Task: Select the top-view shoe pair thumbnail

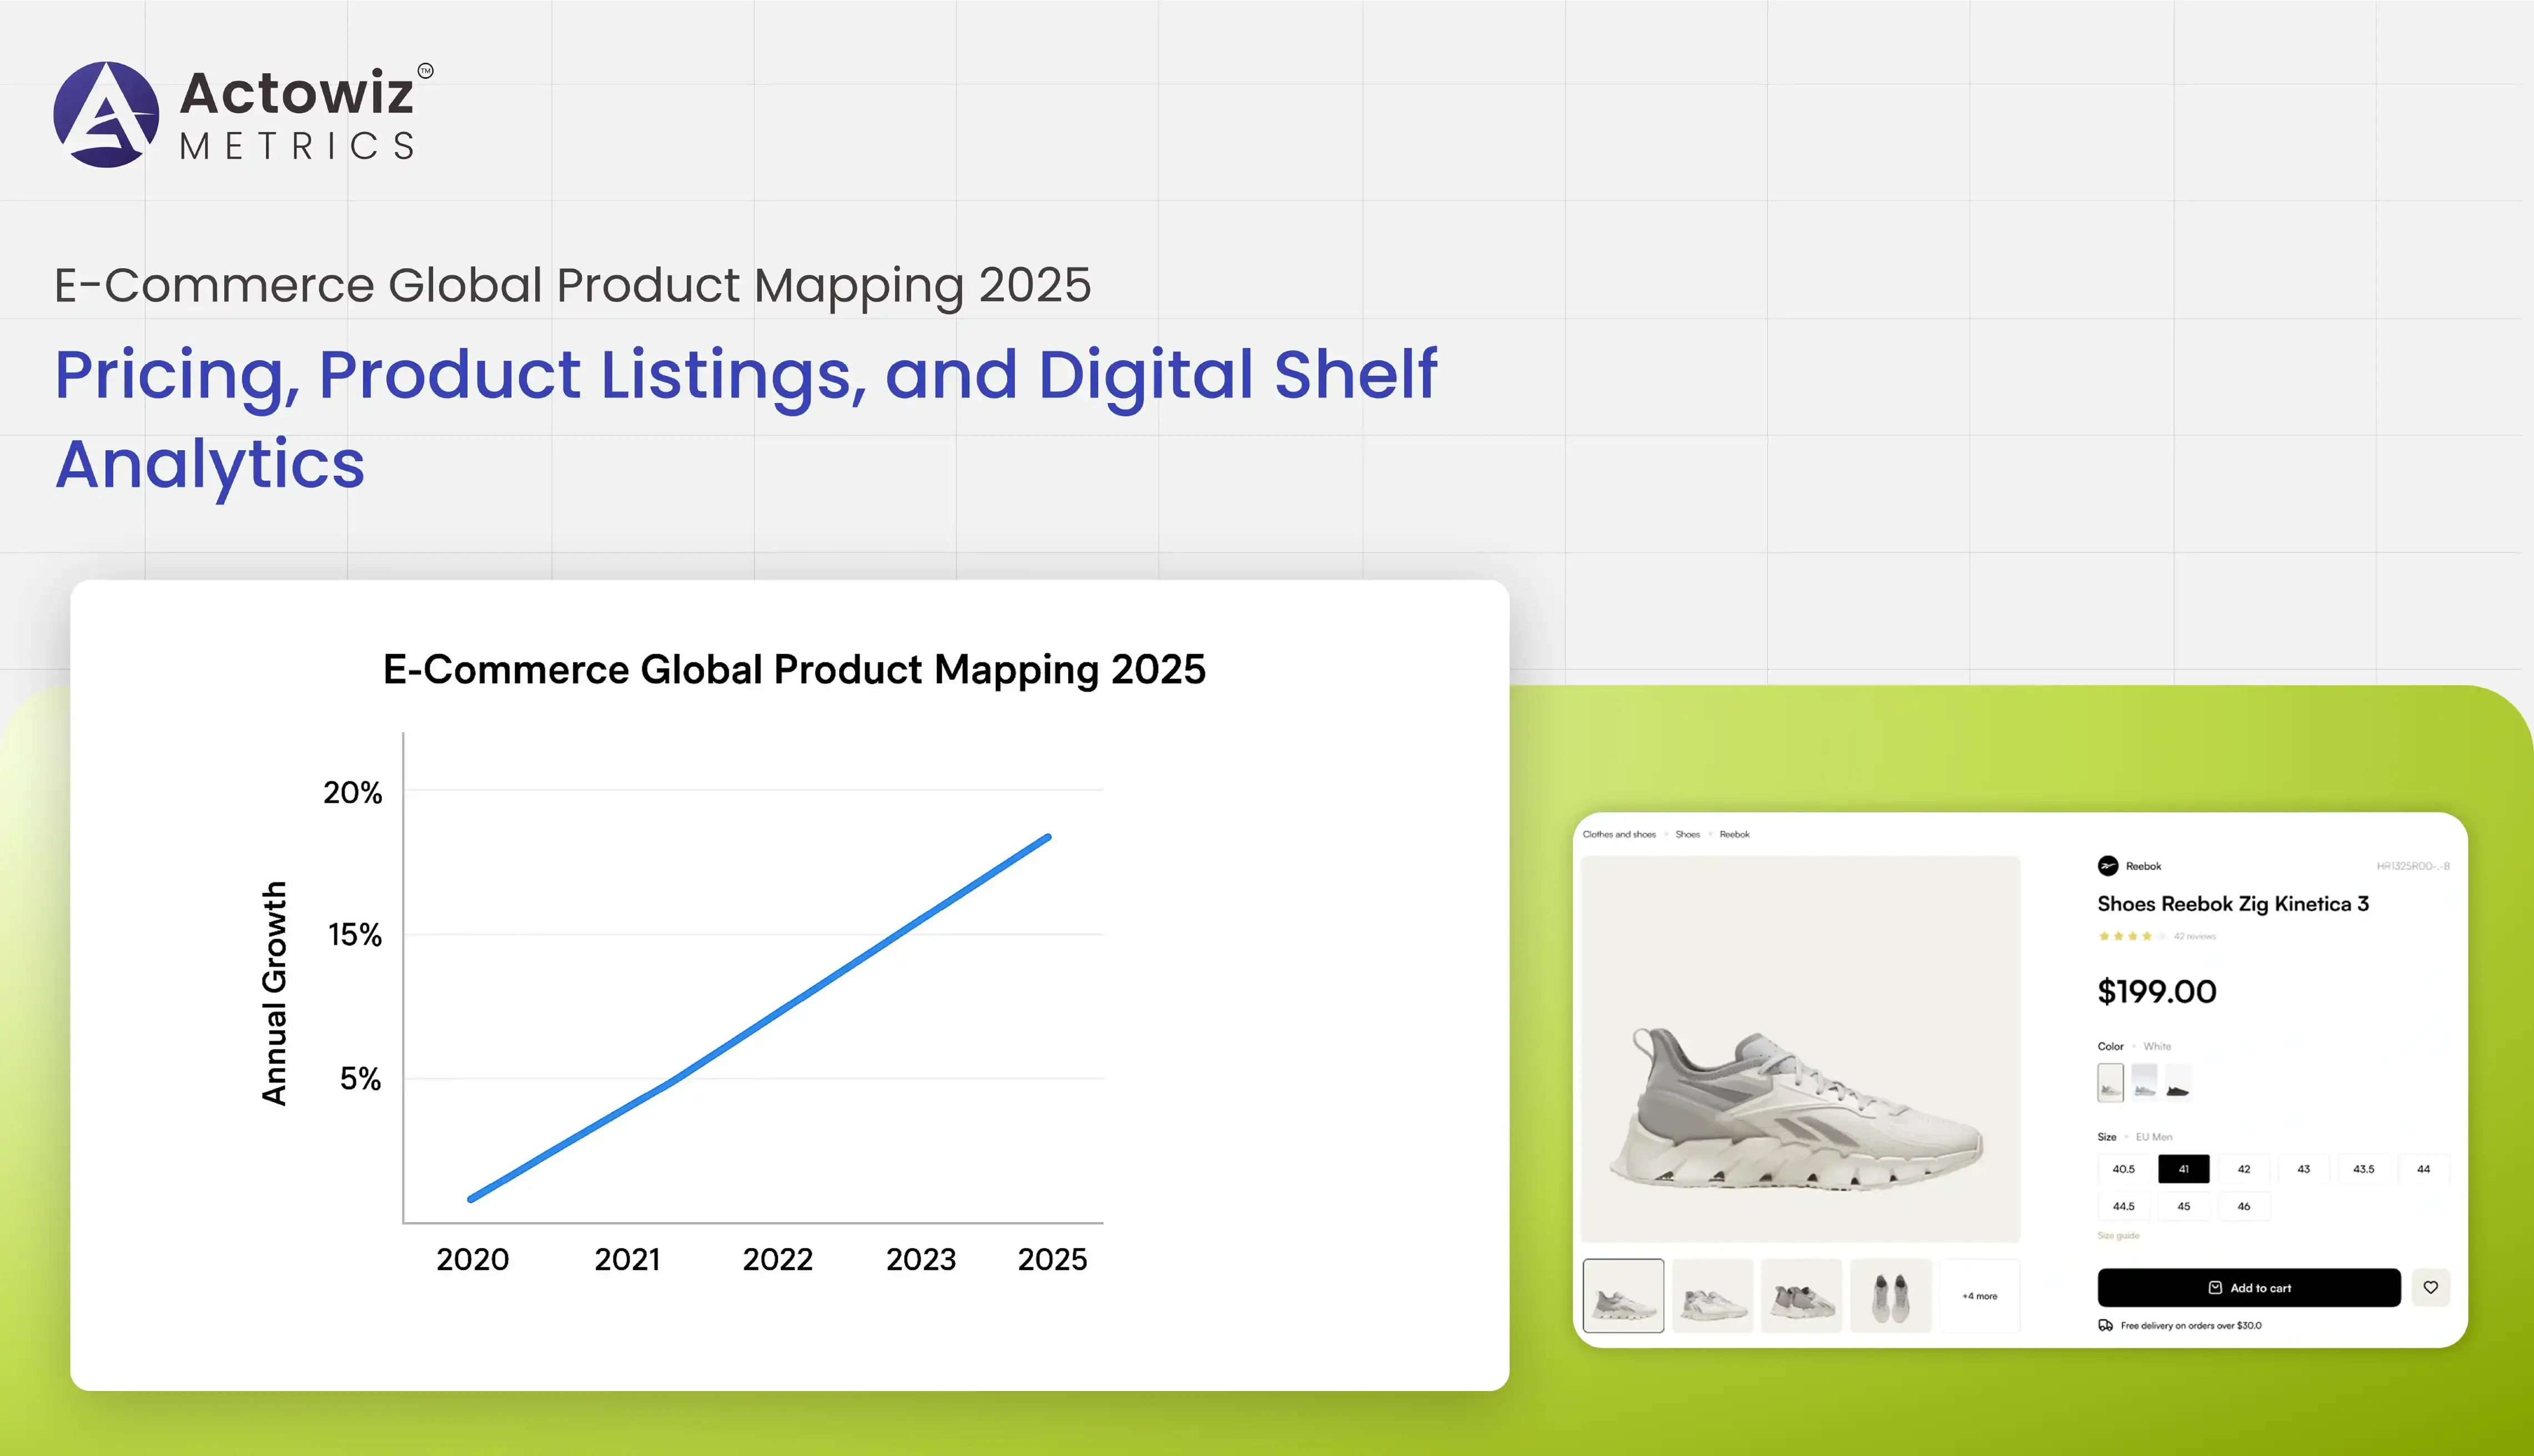Action: coord(1890,1296)
